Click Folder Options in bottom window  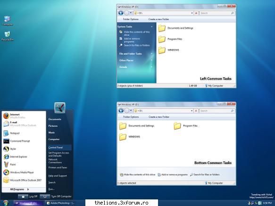(131, 117)
